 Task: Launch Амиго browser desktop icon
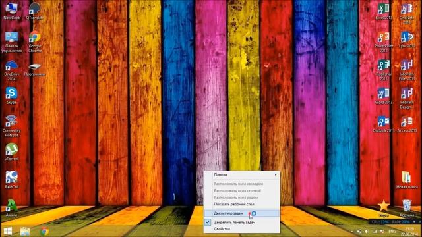tap(12, 208)
